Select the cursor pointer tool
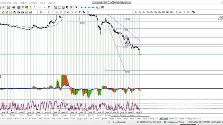 coord(41,12)
